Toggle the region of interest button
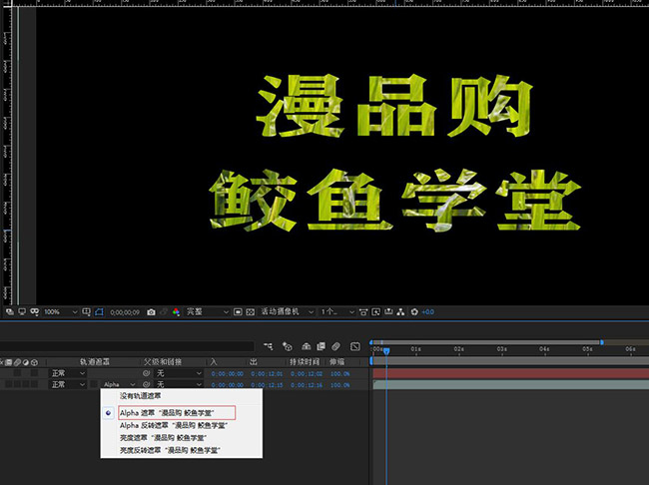The image size is (649, 485). click(x=238, y=312)
